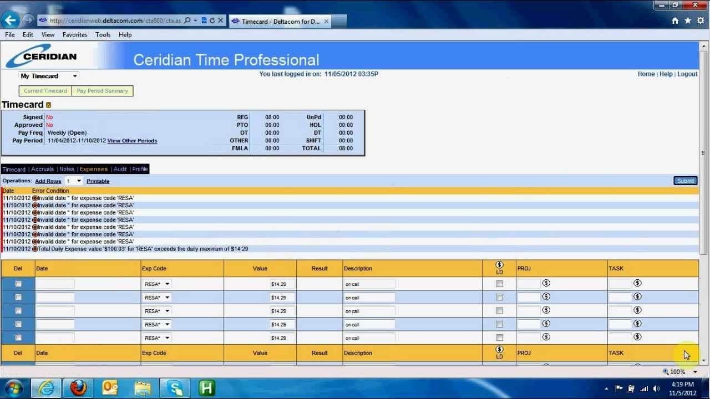710x399 pixels.
Task: Open Skype from the taskbar
Action: pyautogui.click(x=175, y=388)
